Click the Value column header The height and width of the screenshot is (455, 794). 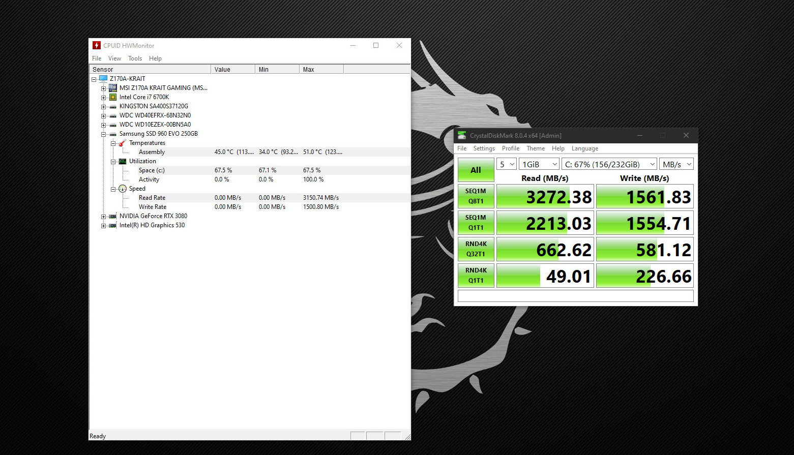click(233, 69)
